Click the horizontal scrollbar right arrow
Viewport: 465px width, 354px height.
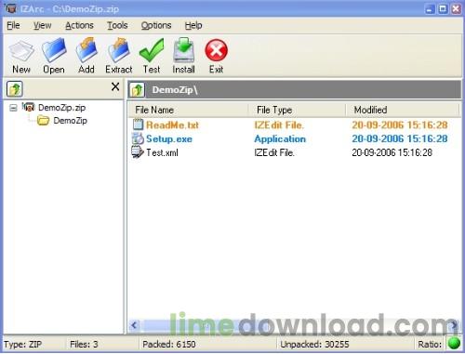coord(454,325)
